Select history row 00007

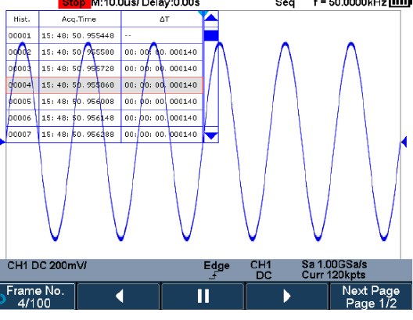(x=104, y=135)
